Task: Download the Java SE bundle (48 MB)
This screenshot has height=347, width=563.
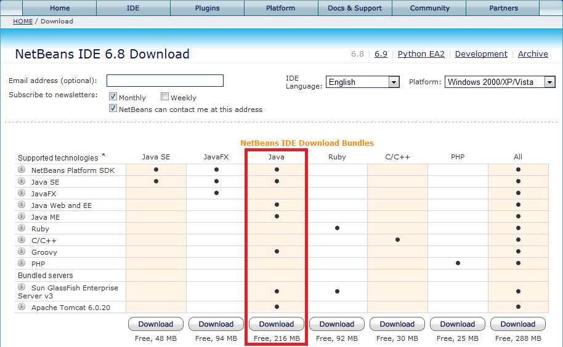Action: point(156,324)
